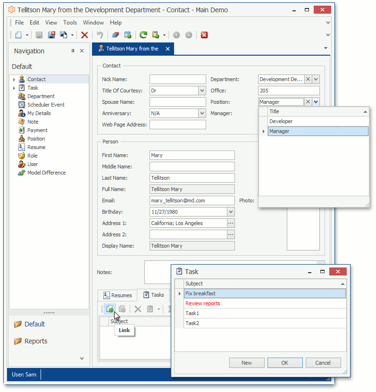The width and height of the screenshot is (376, 392).
Task: Toggle the Position lookup dropdown arrow
Action: click(x=316, y=102)
